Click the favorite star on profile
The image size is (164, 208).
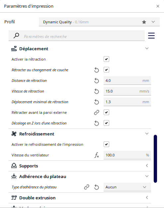pos(144,22)
